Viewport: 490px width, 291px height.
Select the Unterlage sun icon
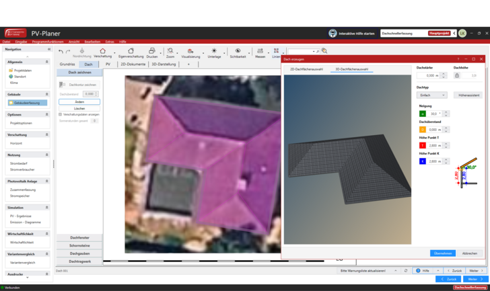(214, 52)
